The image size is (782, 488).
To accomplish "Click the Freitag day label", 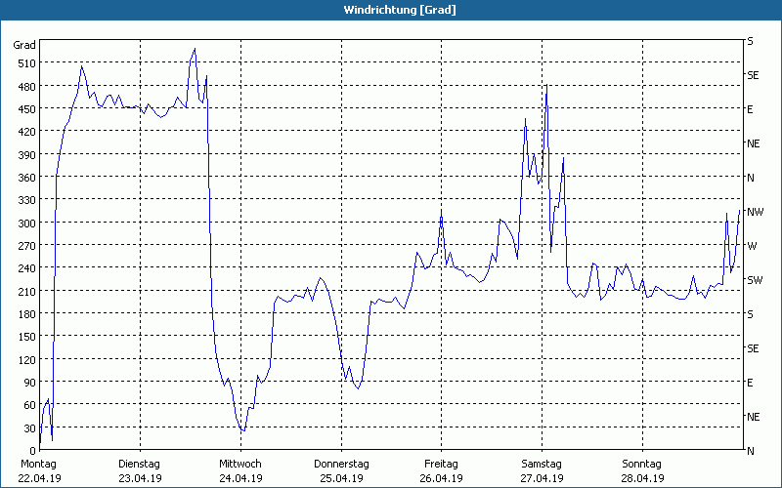I will click(441, 464).
